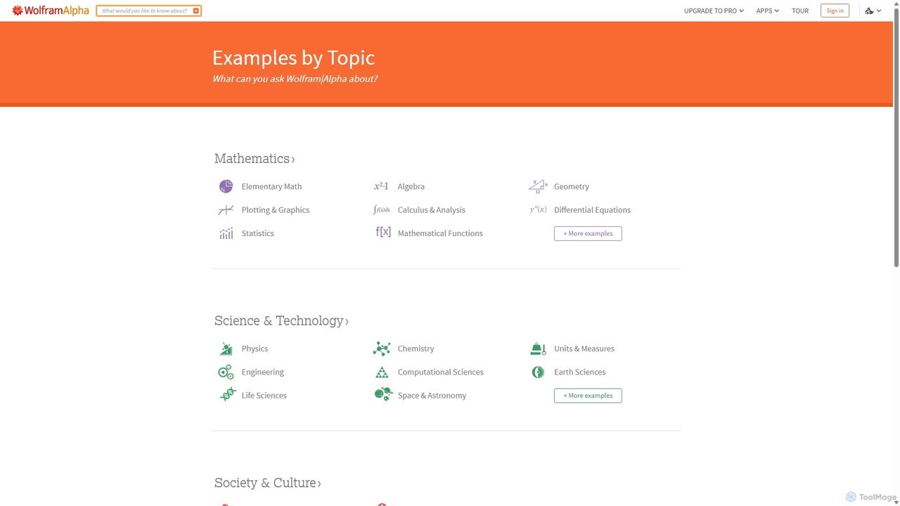Screen dimensions: 900x506
Task: Open the Chemistry examples link
Action: click(x=416, y=349)
